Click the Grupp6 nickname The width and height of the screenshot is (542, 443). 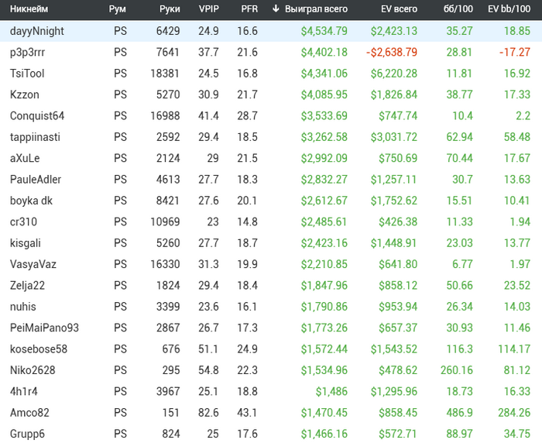[27, 434]
